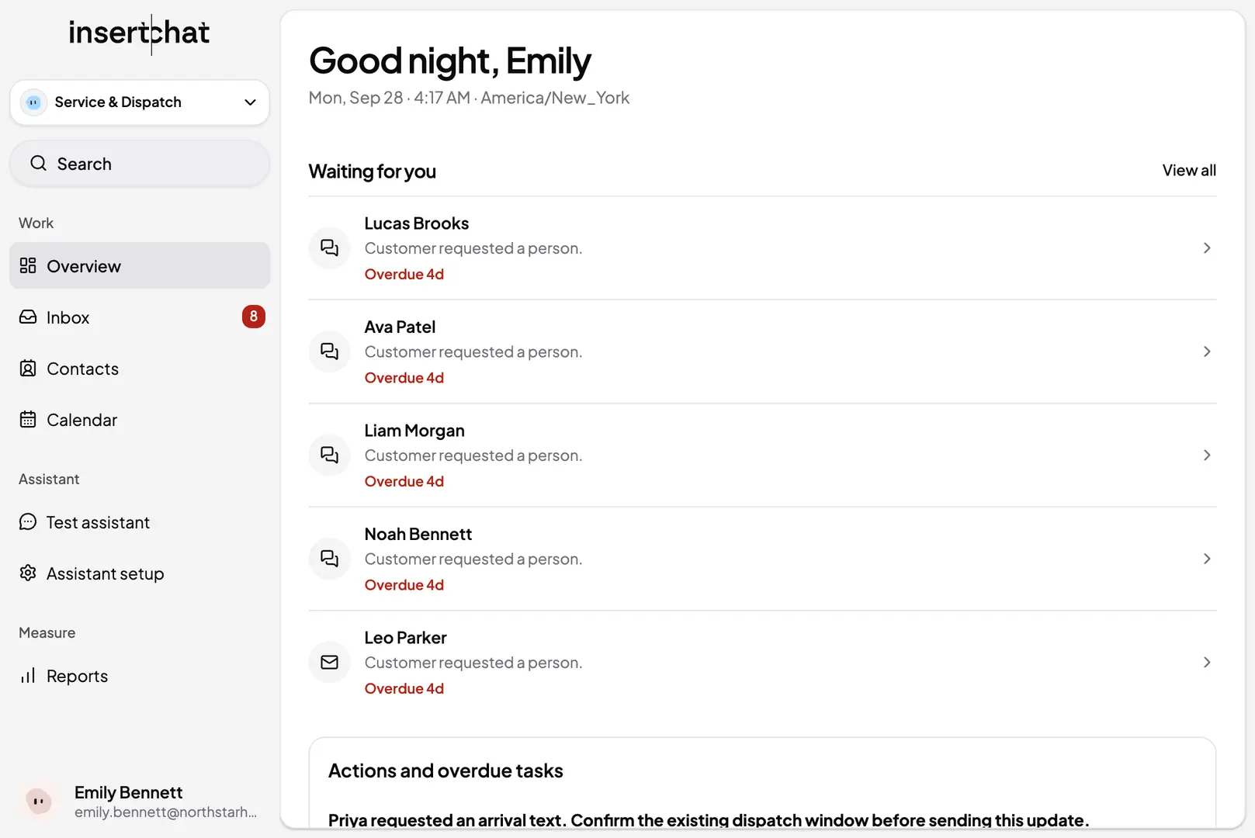Click the Search input field
The height and width of the screenshot is (838, 1255).
[x=140, y=164]
